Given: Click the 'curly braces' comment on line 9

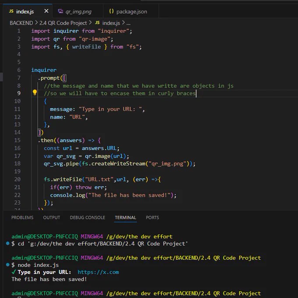Looking at the screenshot, I should point(177,93).
